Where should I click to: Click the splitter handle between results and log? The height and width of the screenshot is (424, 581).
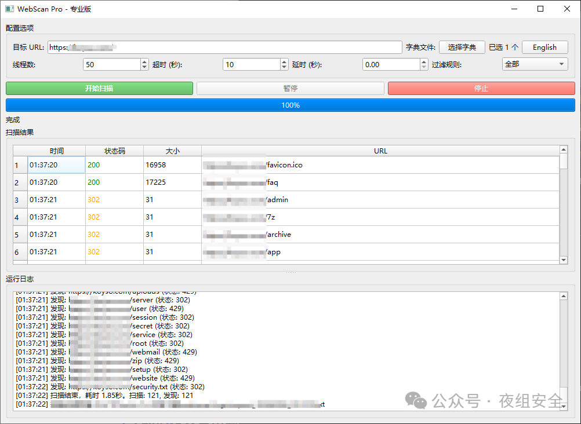click(x=290, y=273)
